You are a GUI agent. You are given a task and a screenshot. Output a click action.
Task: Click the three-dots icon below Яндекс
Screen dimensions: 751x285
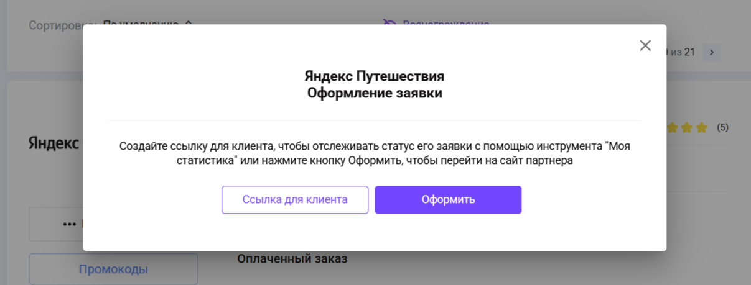pyautogui.click(x=69, y=224)
